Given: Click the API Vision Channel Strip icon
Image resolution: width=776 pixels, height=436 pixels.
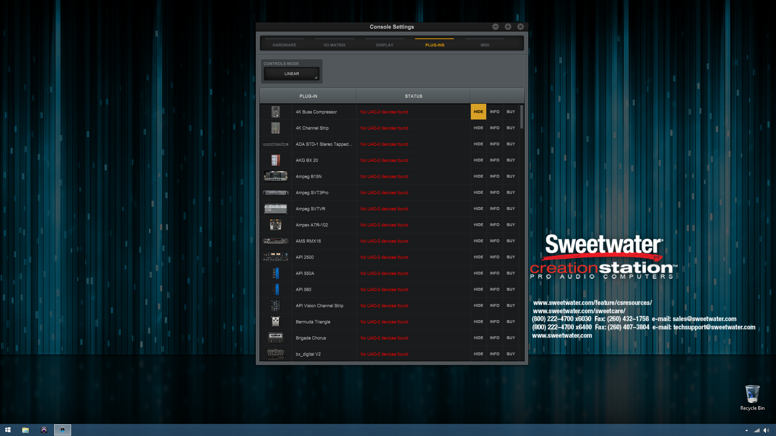Looking at the screenshot, I should tap(276, 305).
